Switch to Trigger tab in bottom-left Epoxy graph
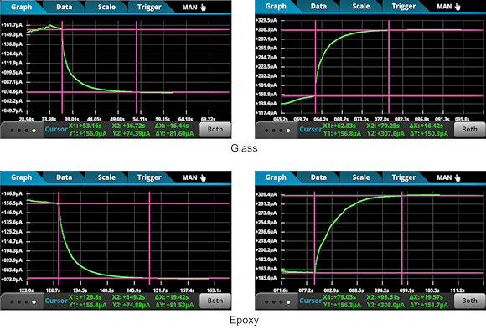Viewport: 486px width, 329px height. point(149,177)
